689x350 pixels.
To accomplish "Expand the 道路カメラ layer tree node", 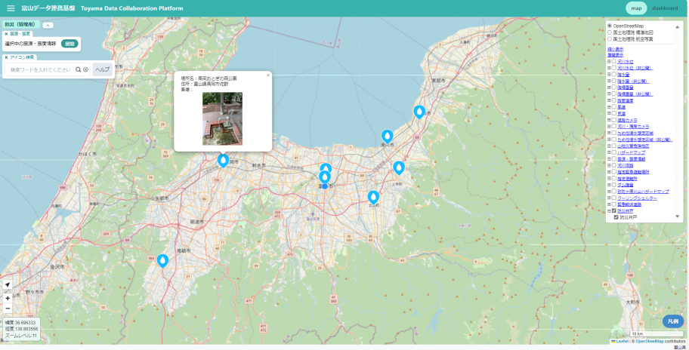I will pos(609,120).
